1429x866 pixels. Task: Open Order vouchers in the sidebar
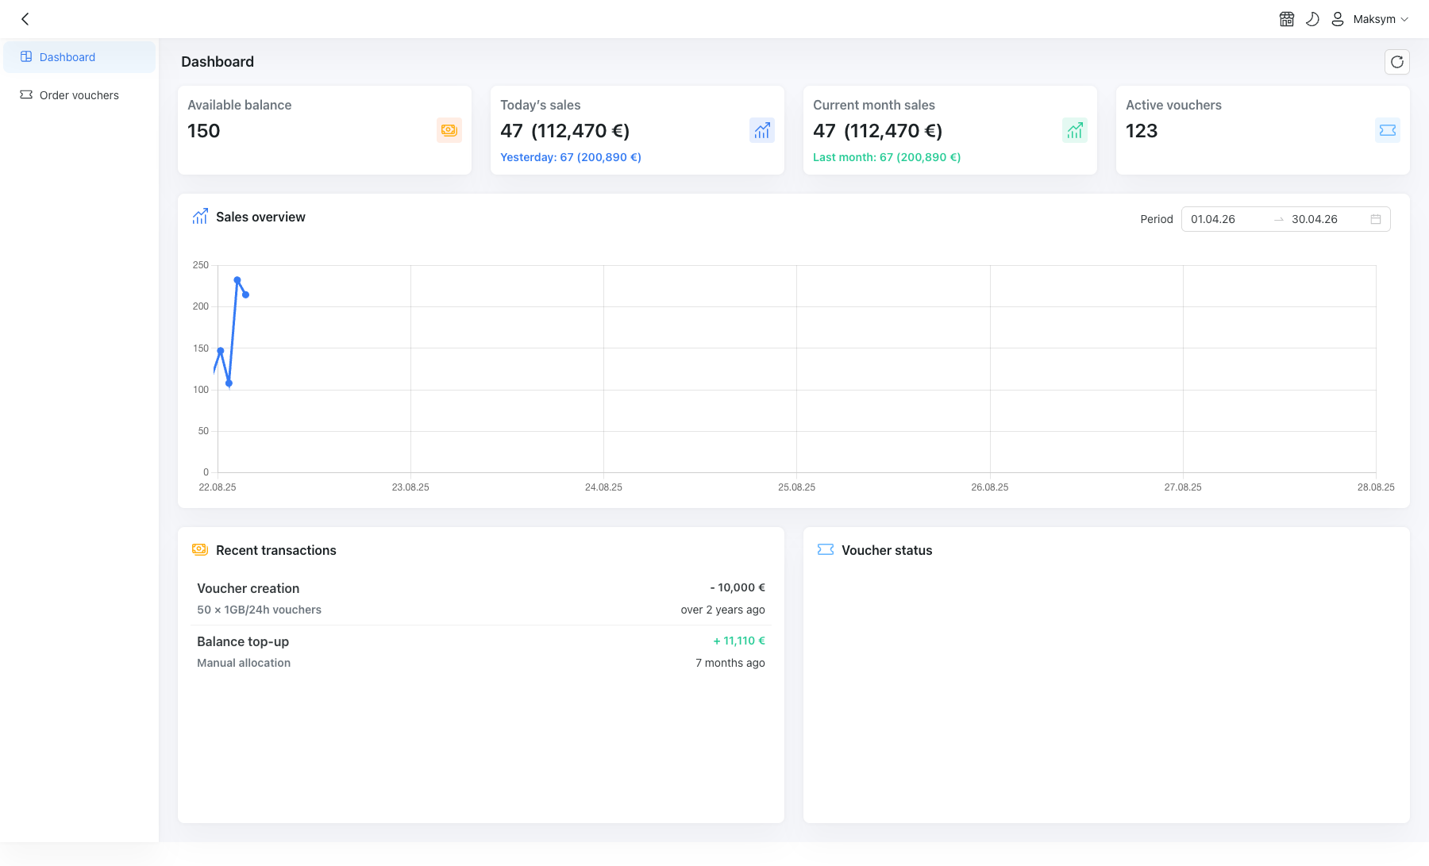pyautogui.click(x=79, y=95)
